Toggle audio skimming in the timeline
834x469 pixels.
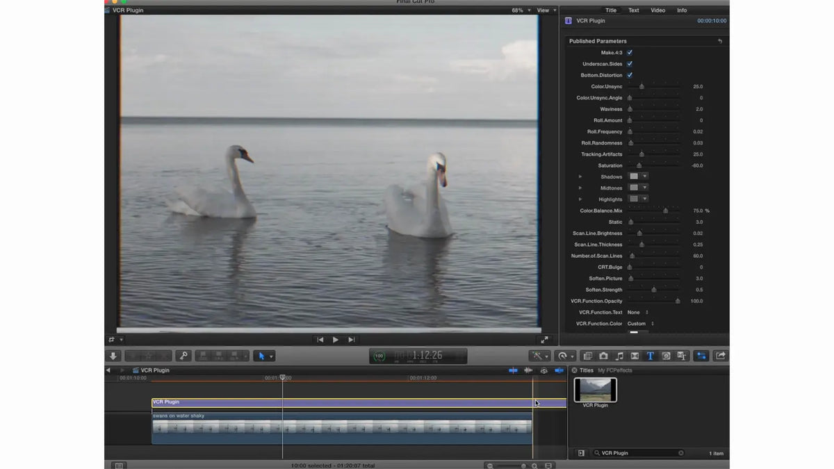coord(529,370)
